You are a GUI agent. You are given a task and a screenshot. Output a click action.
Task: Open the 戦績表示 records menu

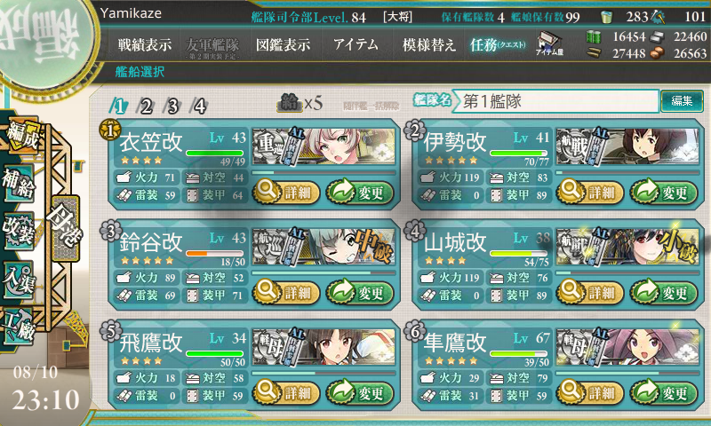[145, 44]
